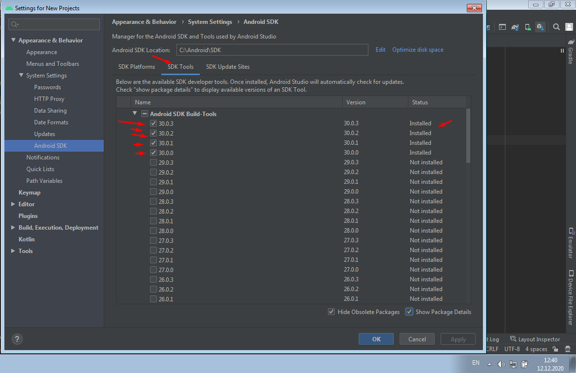Open the Emulator side panel

click(571, 243)
